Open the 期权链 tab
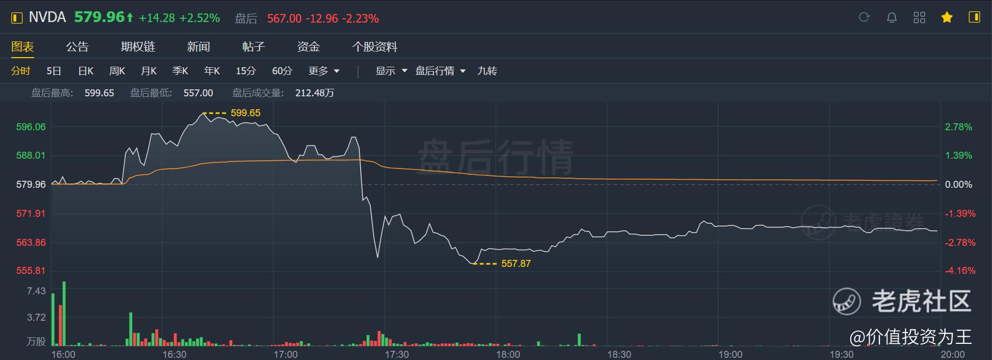992x360 pixels. (138, 47)
